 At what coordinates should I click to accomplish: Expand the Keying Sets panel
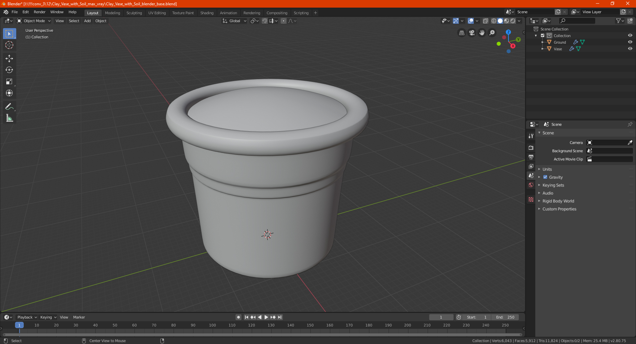pyautogui.click(x=553, y=185)
